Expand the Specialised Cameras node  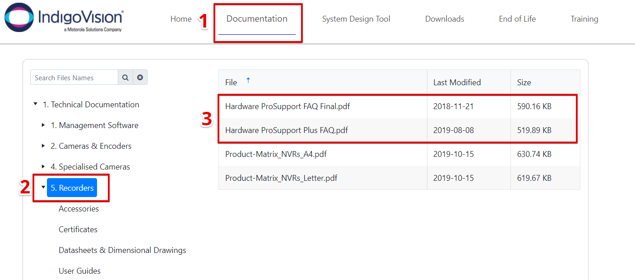[x=43, y=166]
